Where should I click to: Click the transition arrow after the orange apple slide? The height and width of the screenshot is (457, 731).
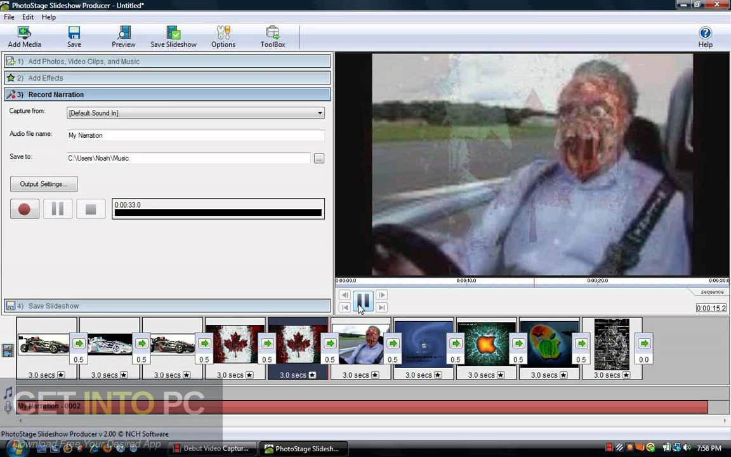click(518, 343)
